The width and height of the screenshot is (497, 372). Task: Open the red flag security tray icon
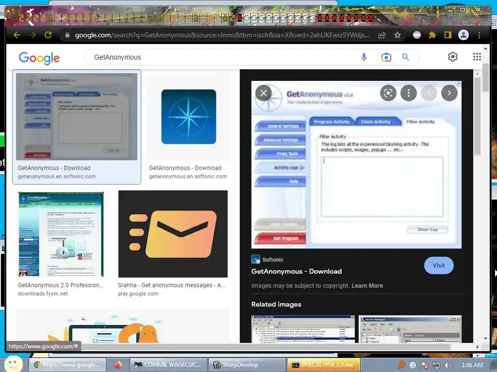(424, 365)
